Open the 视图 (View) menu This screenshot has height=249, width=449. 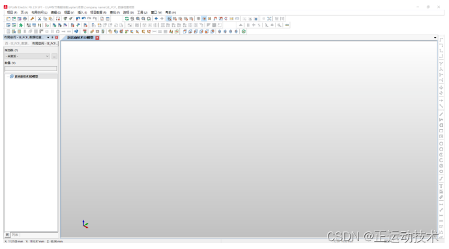click(x=69, y=12)
